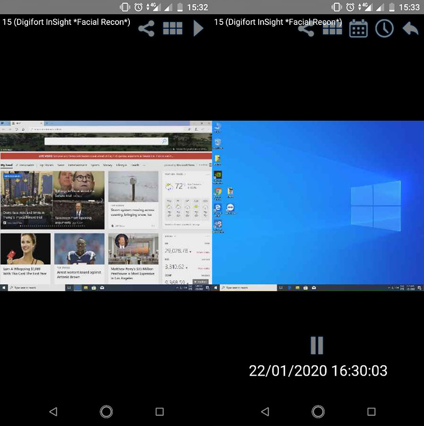Open the camera grid beside the calendar icon
Screen dimensions: 424x426
332,28
